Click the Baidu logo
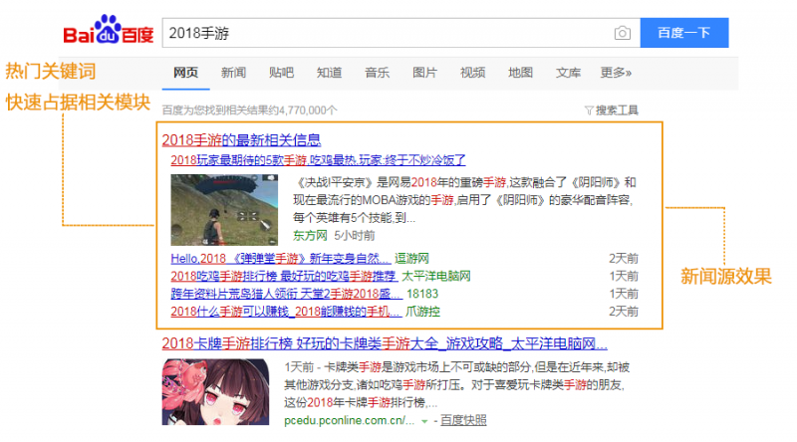This screenshot has width=797, height=442. pyautogui.click(x=109, y=34)
